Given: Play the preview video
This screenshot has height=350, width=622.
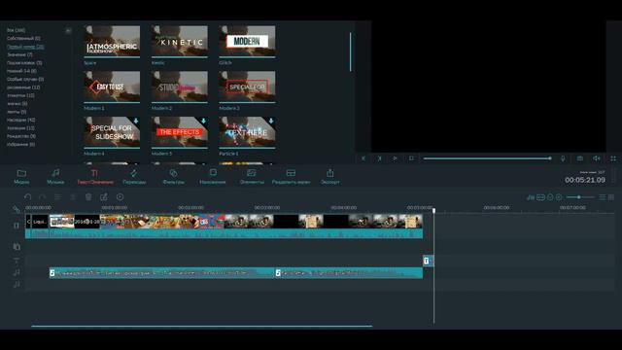Looking at the screenshot, I should click(x=396, y=158).
